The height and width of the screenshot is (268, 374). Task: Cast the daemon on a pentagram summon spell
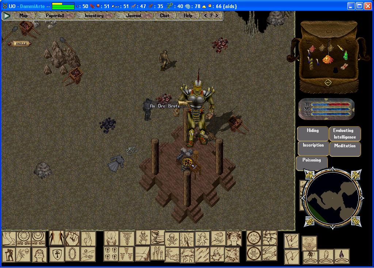310,258
